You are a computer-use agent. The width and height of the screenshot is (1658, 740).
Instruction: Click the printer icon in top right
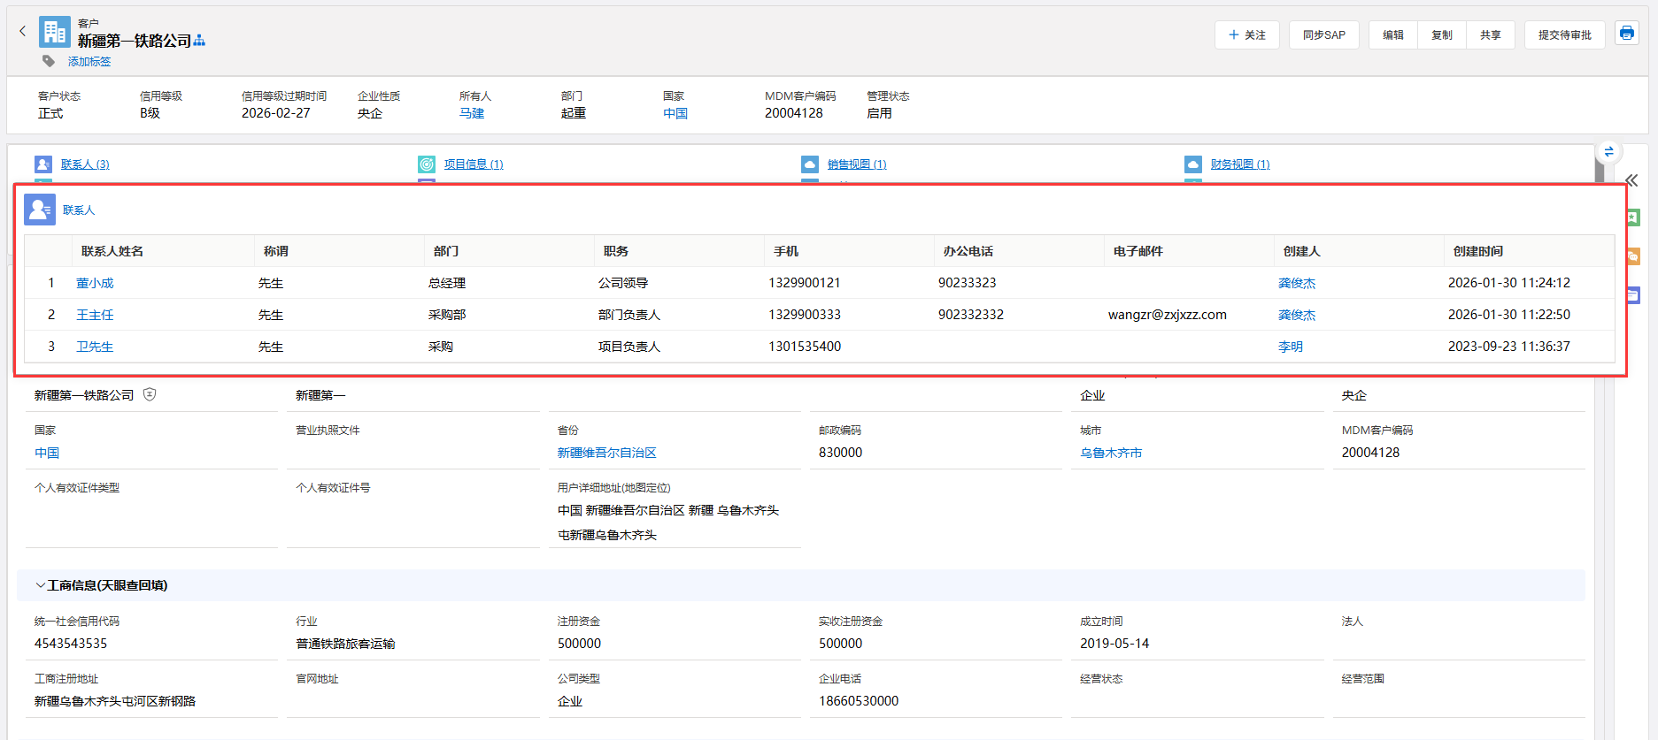tap(1626, 34)
